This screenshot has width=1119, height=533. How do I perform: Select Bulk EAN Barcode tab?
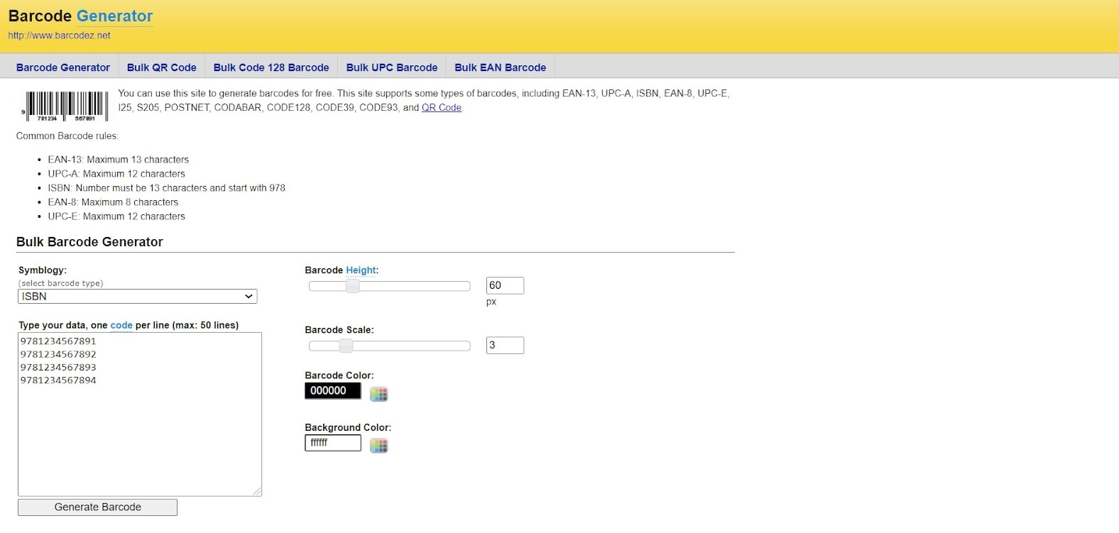(x=500, y=67)
